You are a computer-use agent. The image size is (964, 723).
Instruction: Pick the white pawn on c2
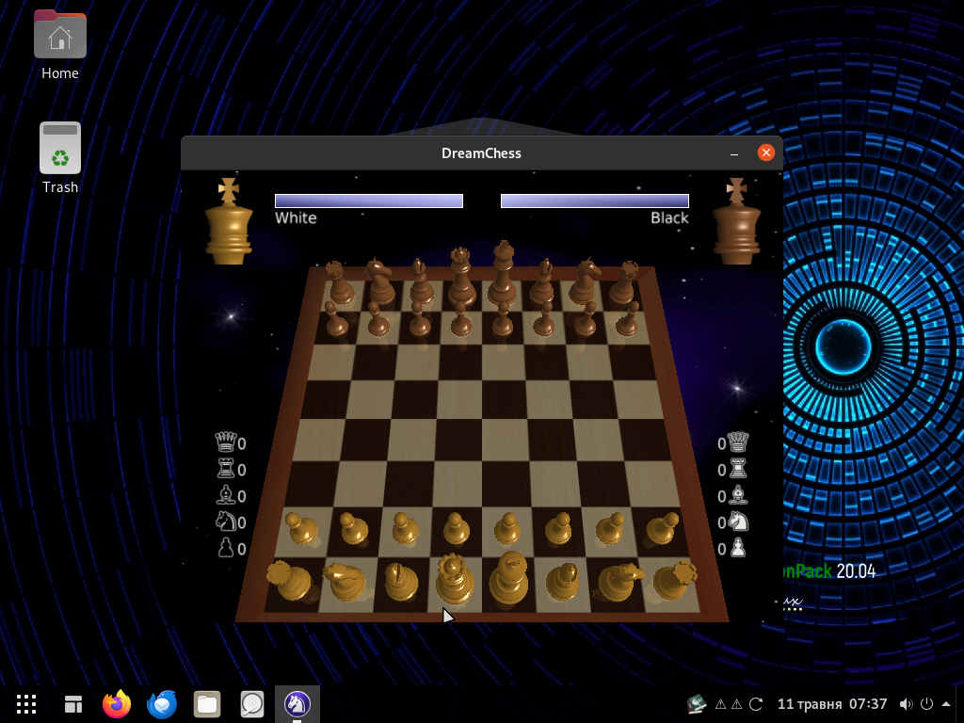tap(405, 529)
